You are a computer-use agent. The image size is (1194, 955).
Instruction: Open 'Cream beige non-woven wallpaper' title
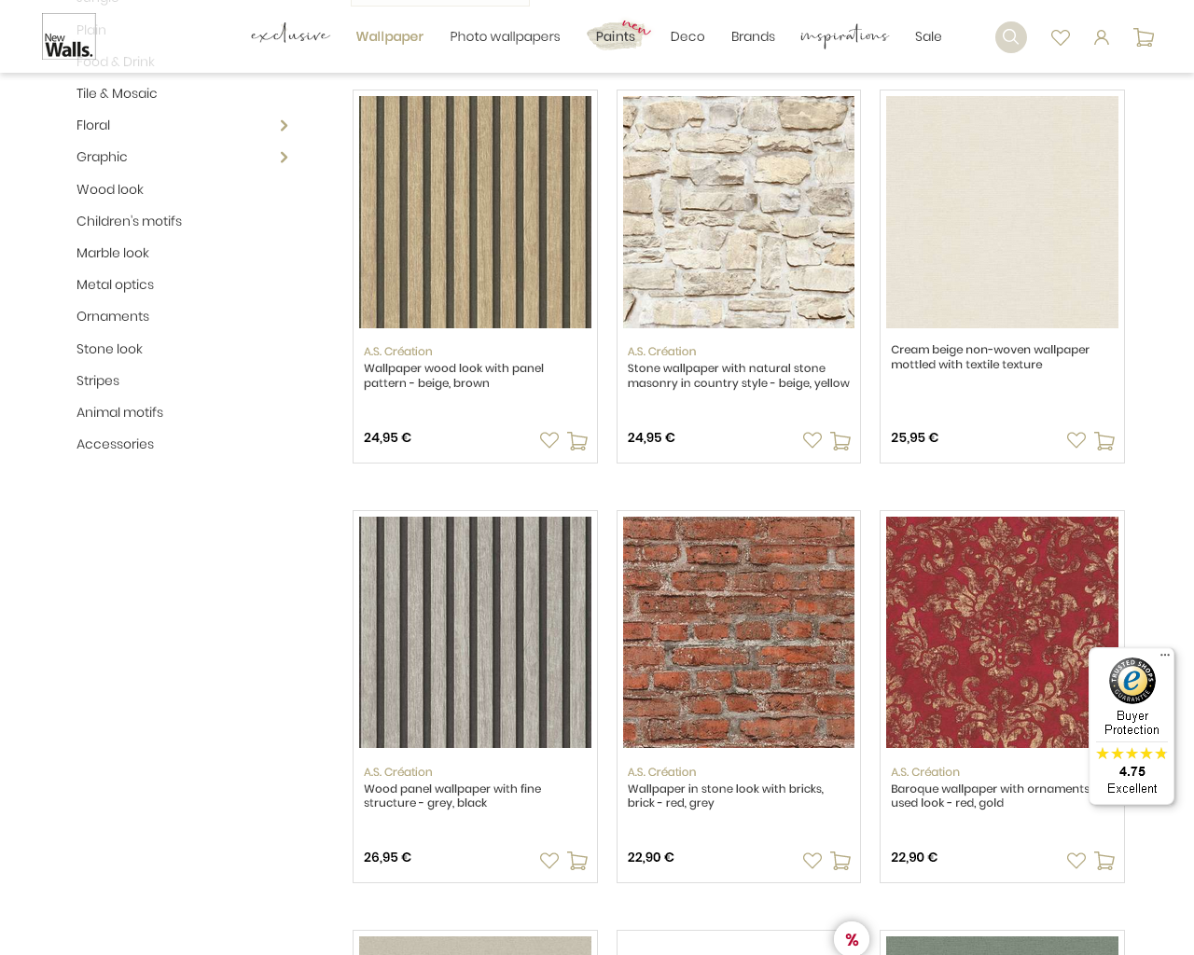pyautogui.click(x=990, y=357)
